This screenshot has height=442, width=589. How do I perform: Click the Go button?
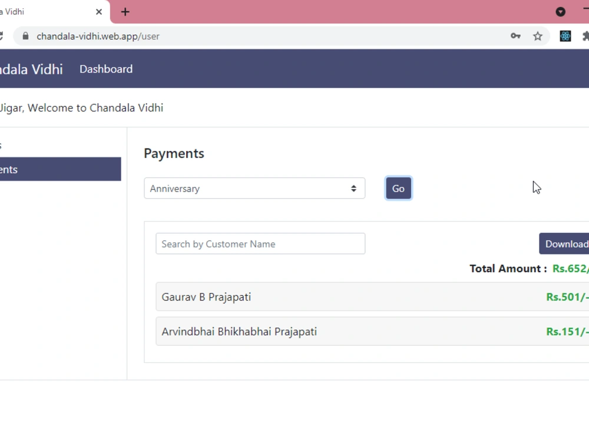click(398, 189)
